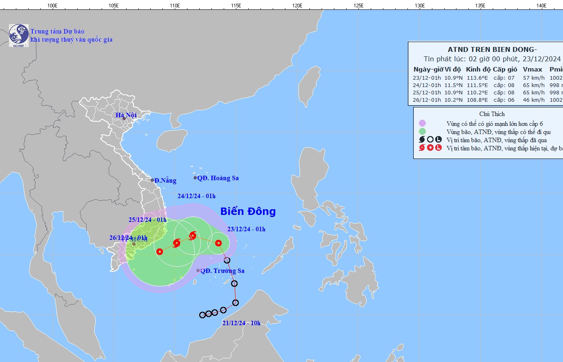Screen dimensions: 563x362
Task: Click the 'Tin phát lúc' issue time line
Action: point(492,59)
